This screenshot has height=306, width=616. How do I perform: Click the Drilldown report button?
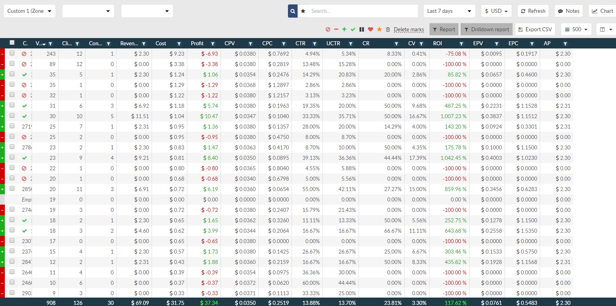[x=486, y=29]
